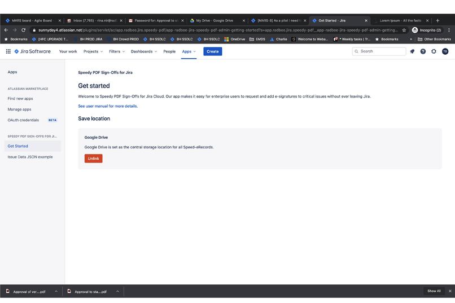Bookmark this page with the star icon

[404, 30]
